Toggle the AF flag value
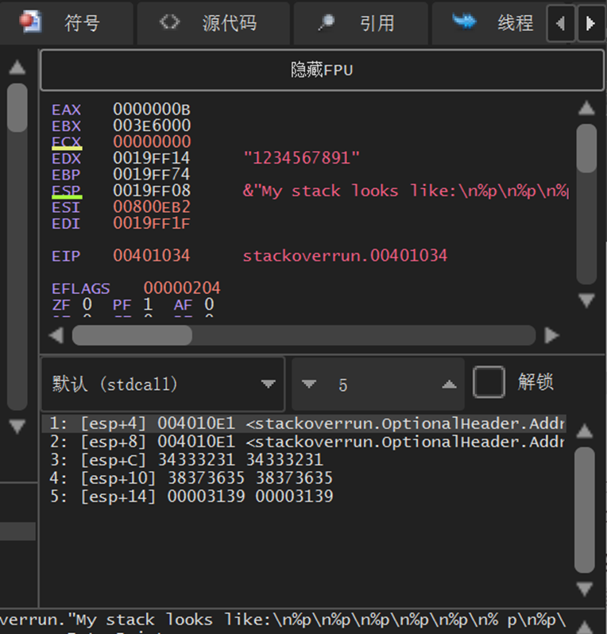Image resolution: width=607 pixels, height=634 pixels. pos(209,304)
